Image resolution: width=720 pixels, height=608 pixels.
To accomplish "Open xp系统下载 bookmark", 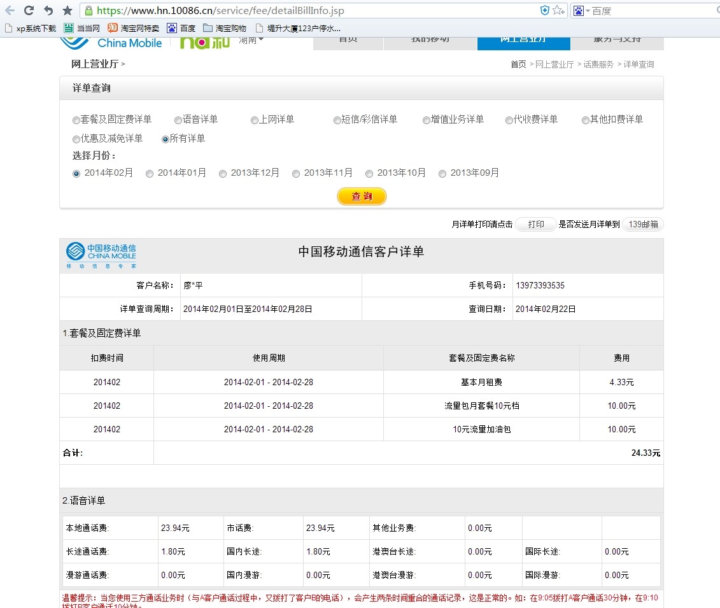I will pos(31,29).
